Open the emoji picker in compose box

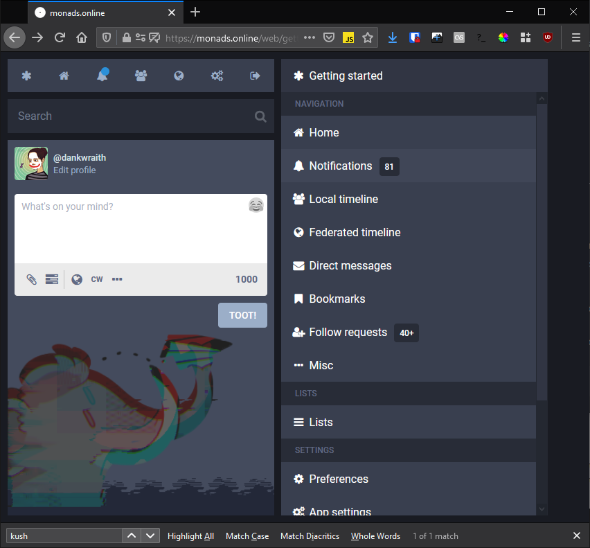tap(256, 206)
